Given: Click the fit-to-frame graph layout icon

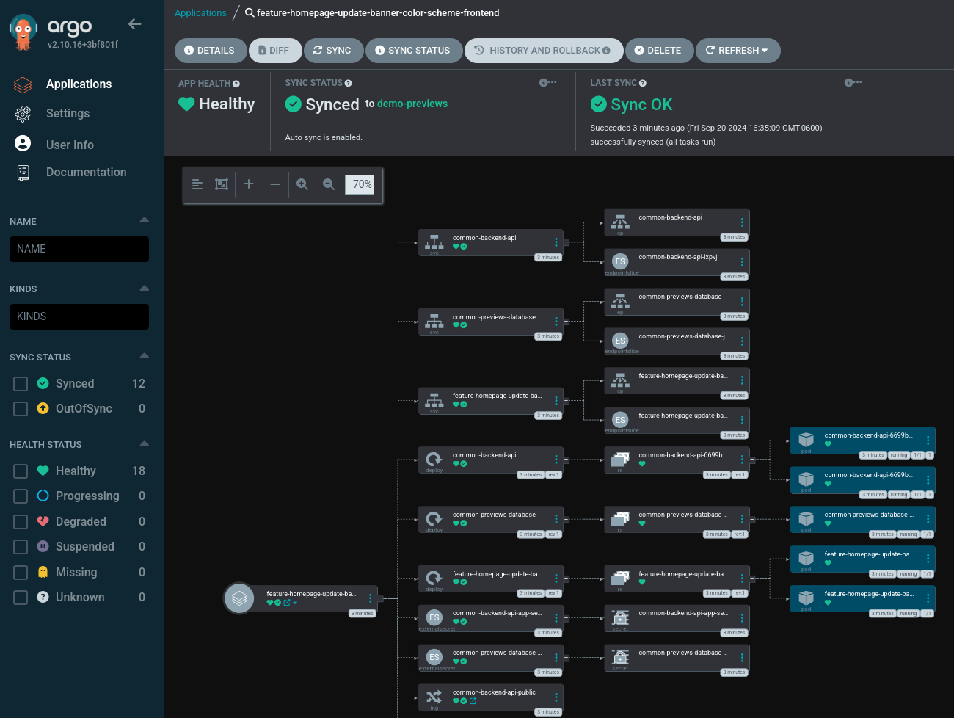Looking at the screenshot, I should tap(222, 184).
